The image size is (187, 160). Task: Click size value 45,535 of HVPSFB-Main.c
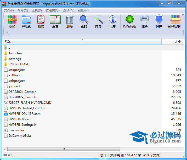point(176,119)
